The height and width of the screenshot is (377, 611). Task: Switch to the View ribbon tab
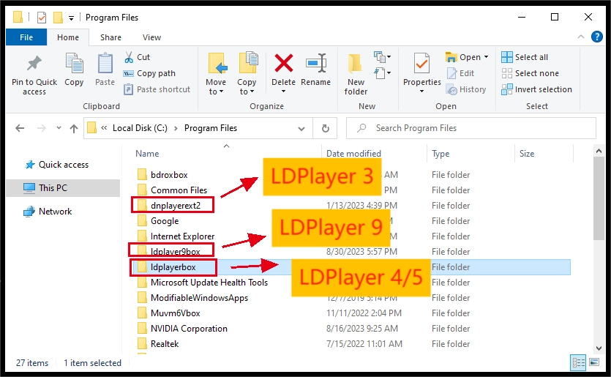point(151,37)
